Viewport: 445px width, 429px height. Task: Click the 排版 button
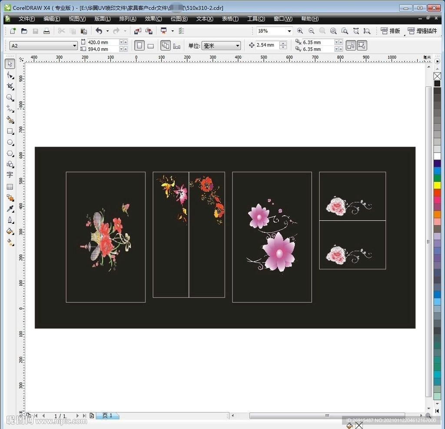click(x=390, y=31)
